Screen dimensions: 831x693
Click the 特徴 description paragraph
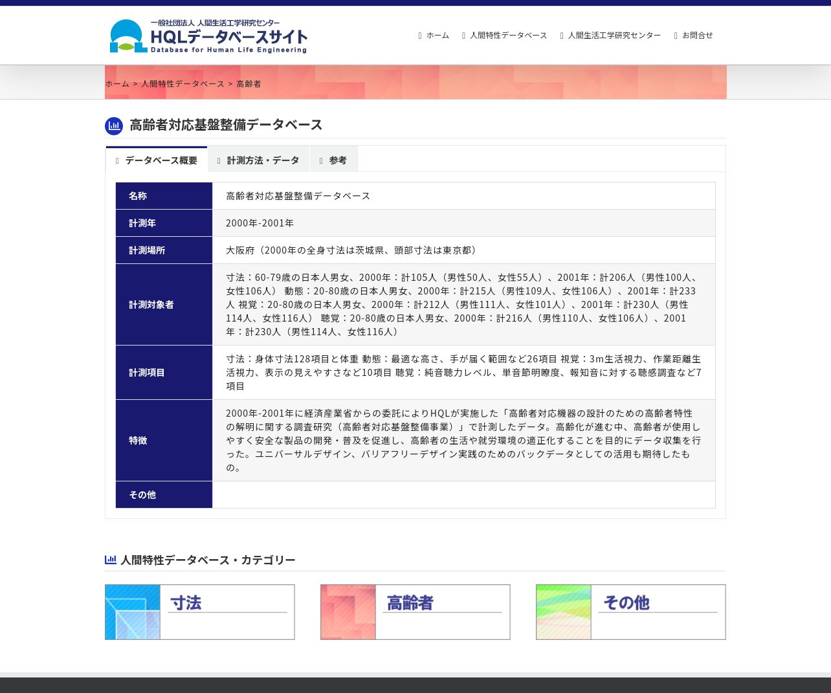pos(463,441)
